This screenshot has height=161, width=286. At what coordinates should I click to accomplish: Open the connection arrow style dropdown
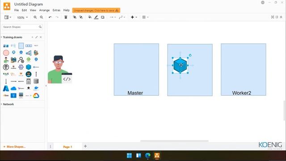(113, 17)
